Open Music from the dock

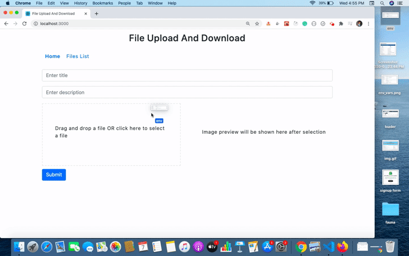click(184, 247)
